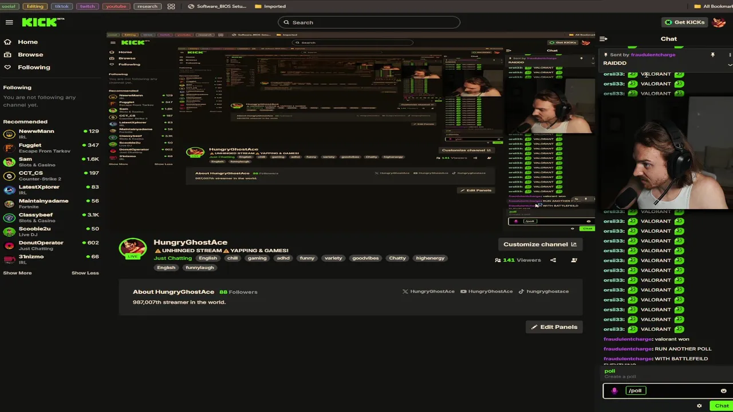Click fraudulentcharge username in pinned message
Image resolution: width=733 pixels, height=412 pixels.
653,55
